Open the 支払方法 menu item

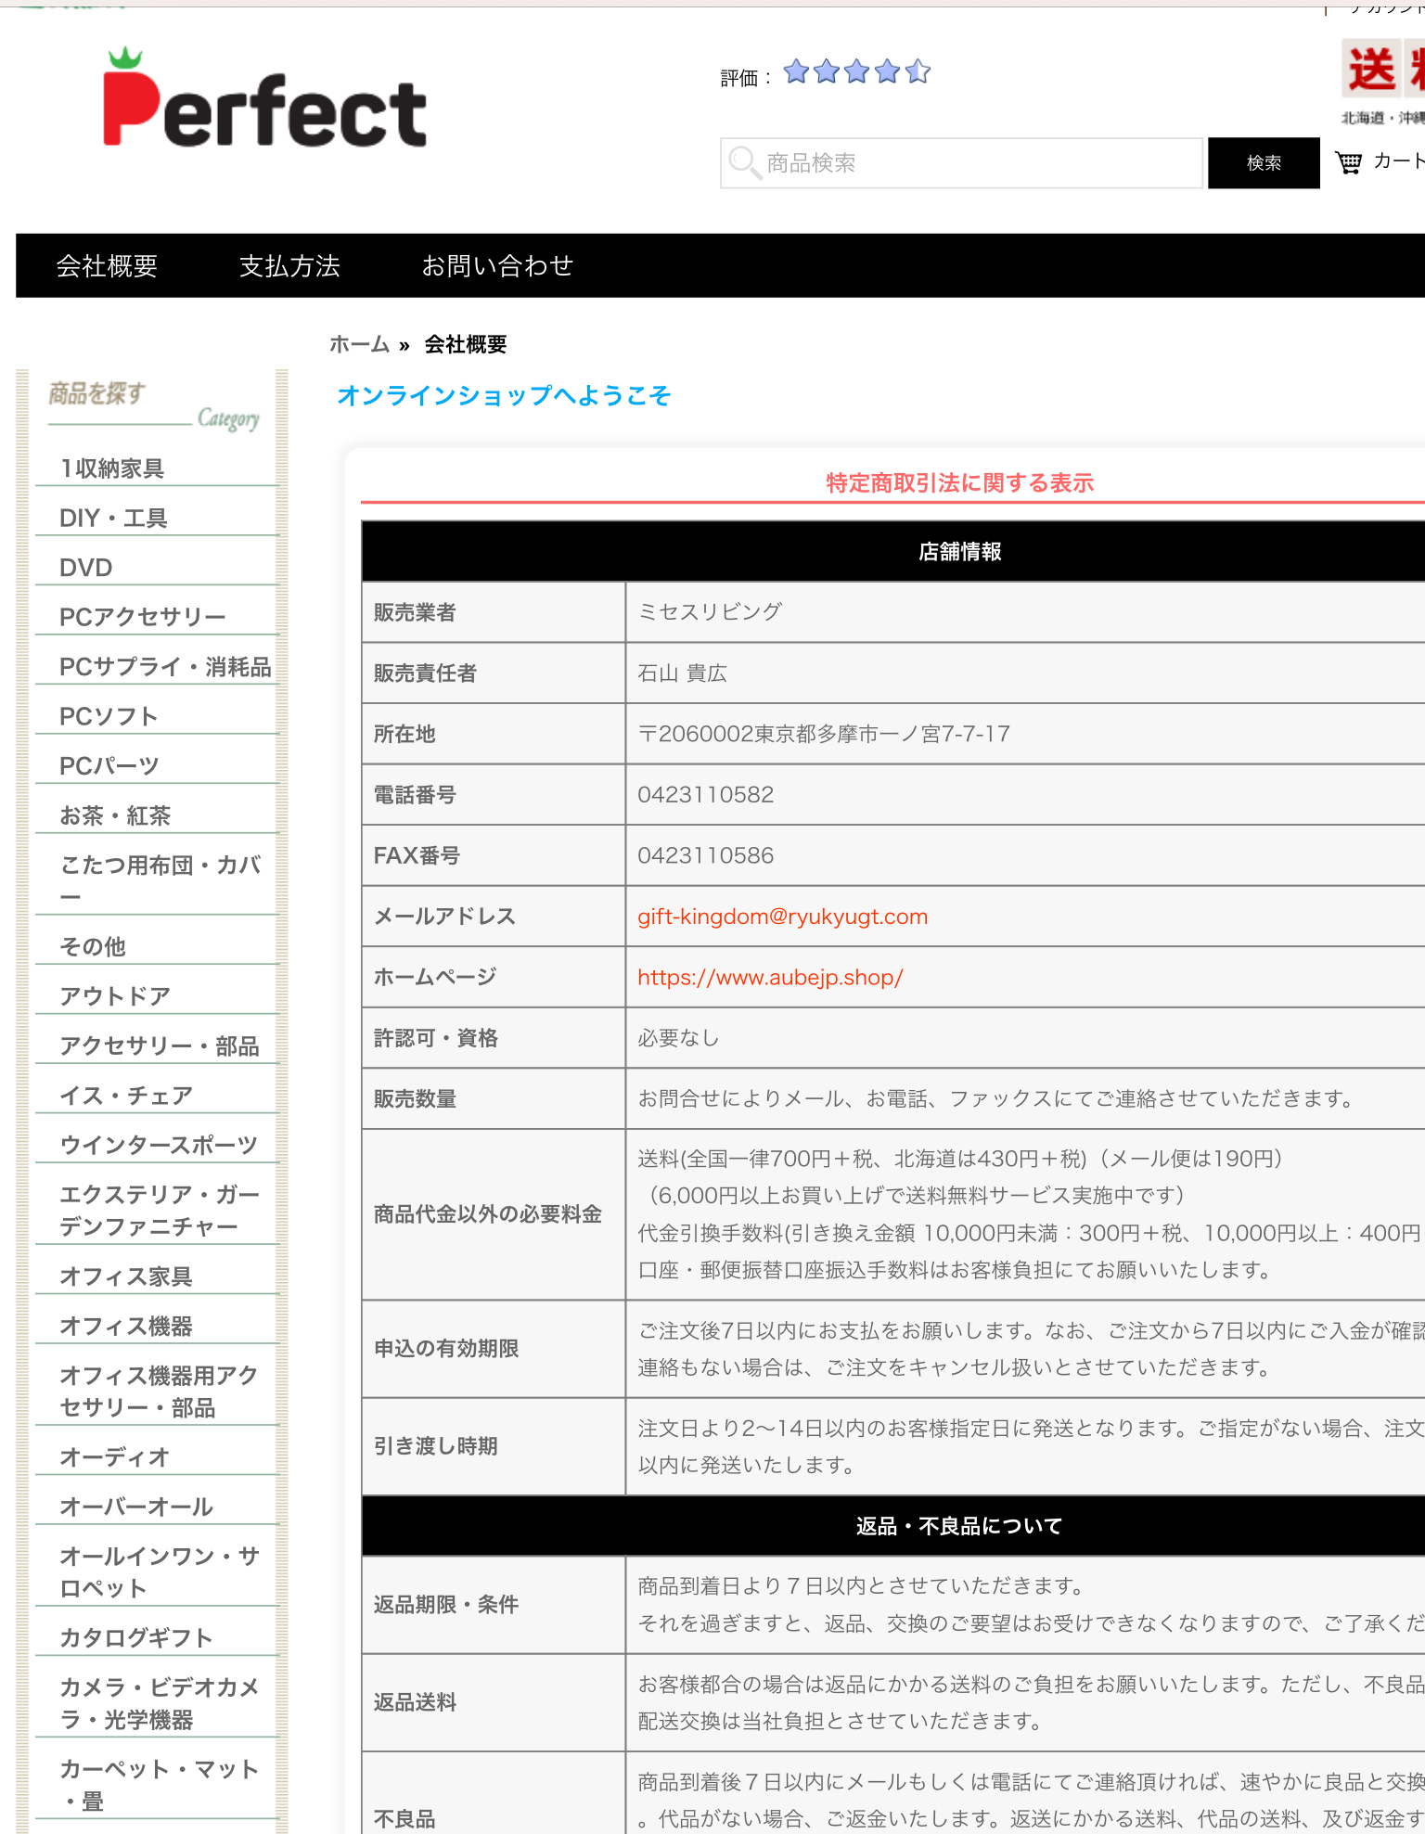(289, 266)
